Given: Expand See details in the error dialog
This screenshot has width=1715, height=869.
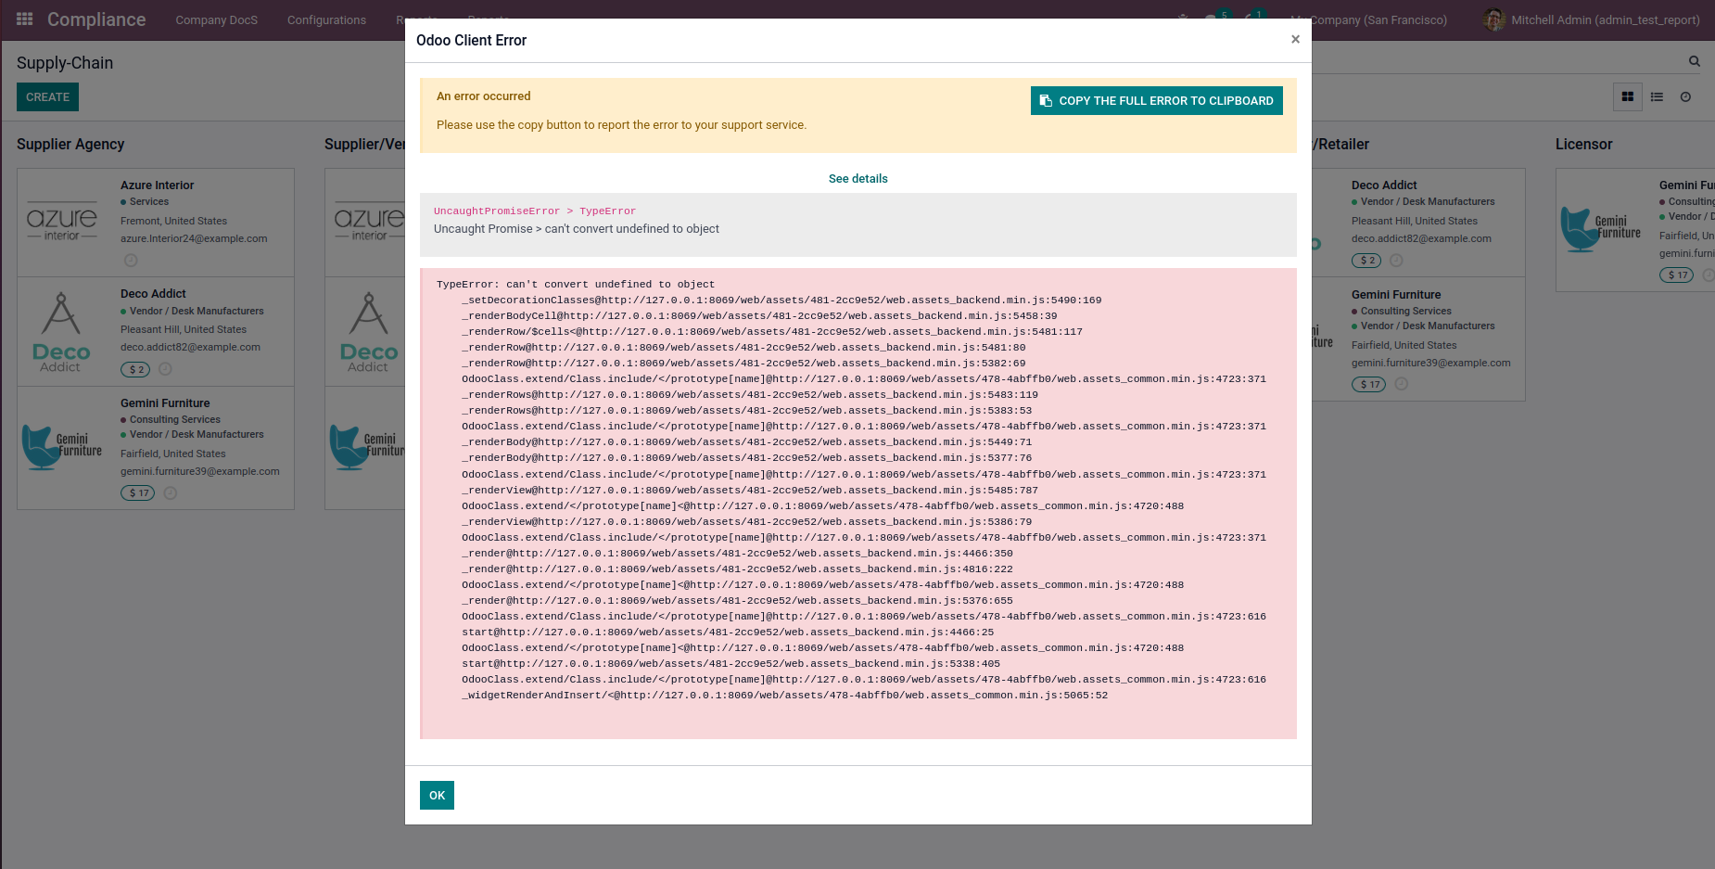Looking at the screenshot, I should point(857,178).
